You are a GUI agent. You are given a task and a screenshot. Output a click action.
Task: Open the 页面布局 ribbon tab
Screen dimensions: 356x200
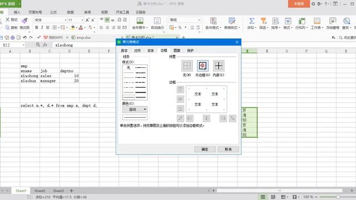35,12
